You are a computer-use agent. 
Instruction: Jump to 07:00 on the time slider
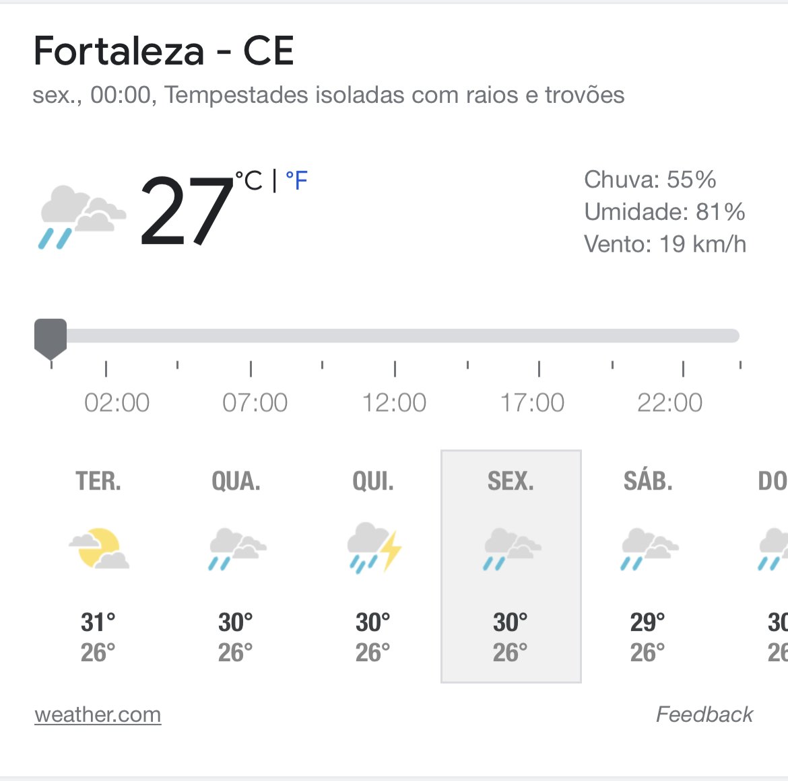pos(251,336)
